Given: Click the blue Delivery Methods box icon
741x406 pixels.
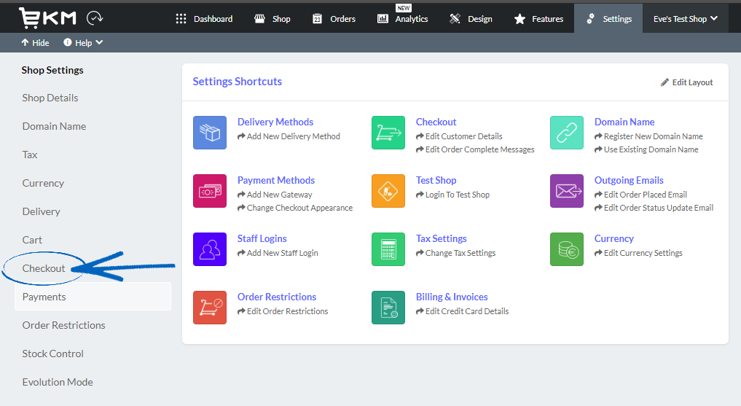Looking at the screenshot, I should click(210, 133).
